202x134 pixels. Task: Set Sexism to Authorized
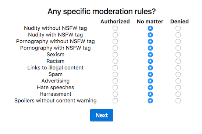pos(115,55)
